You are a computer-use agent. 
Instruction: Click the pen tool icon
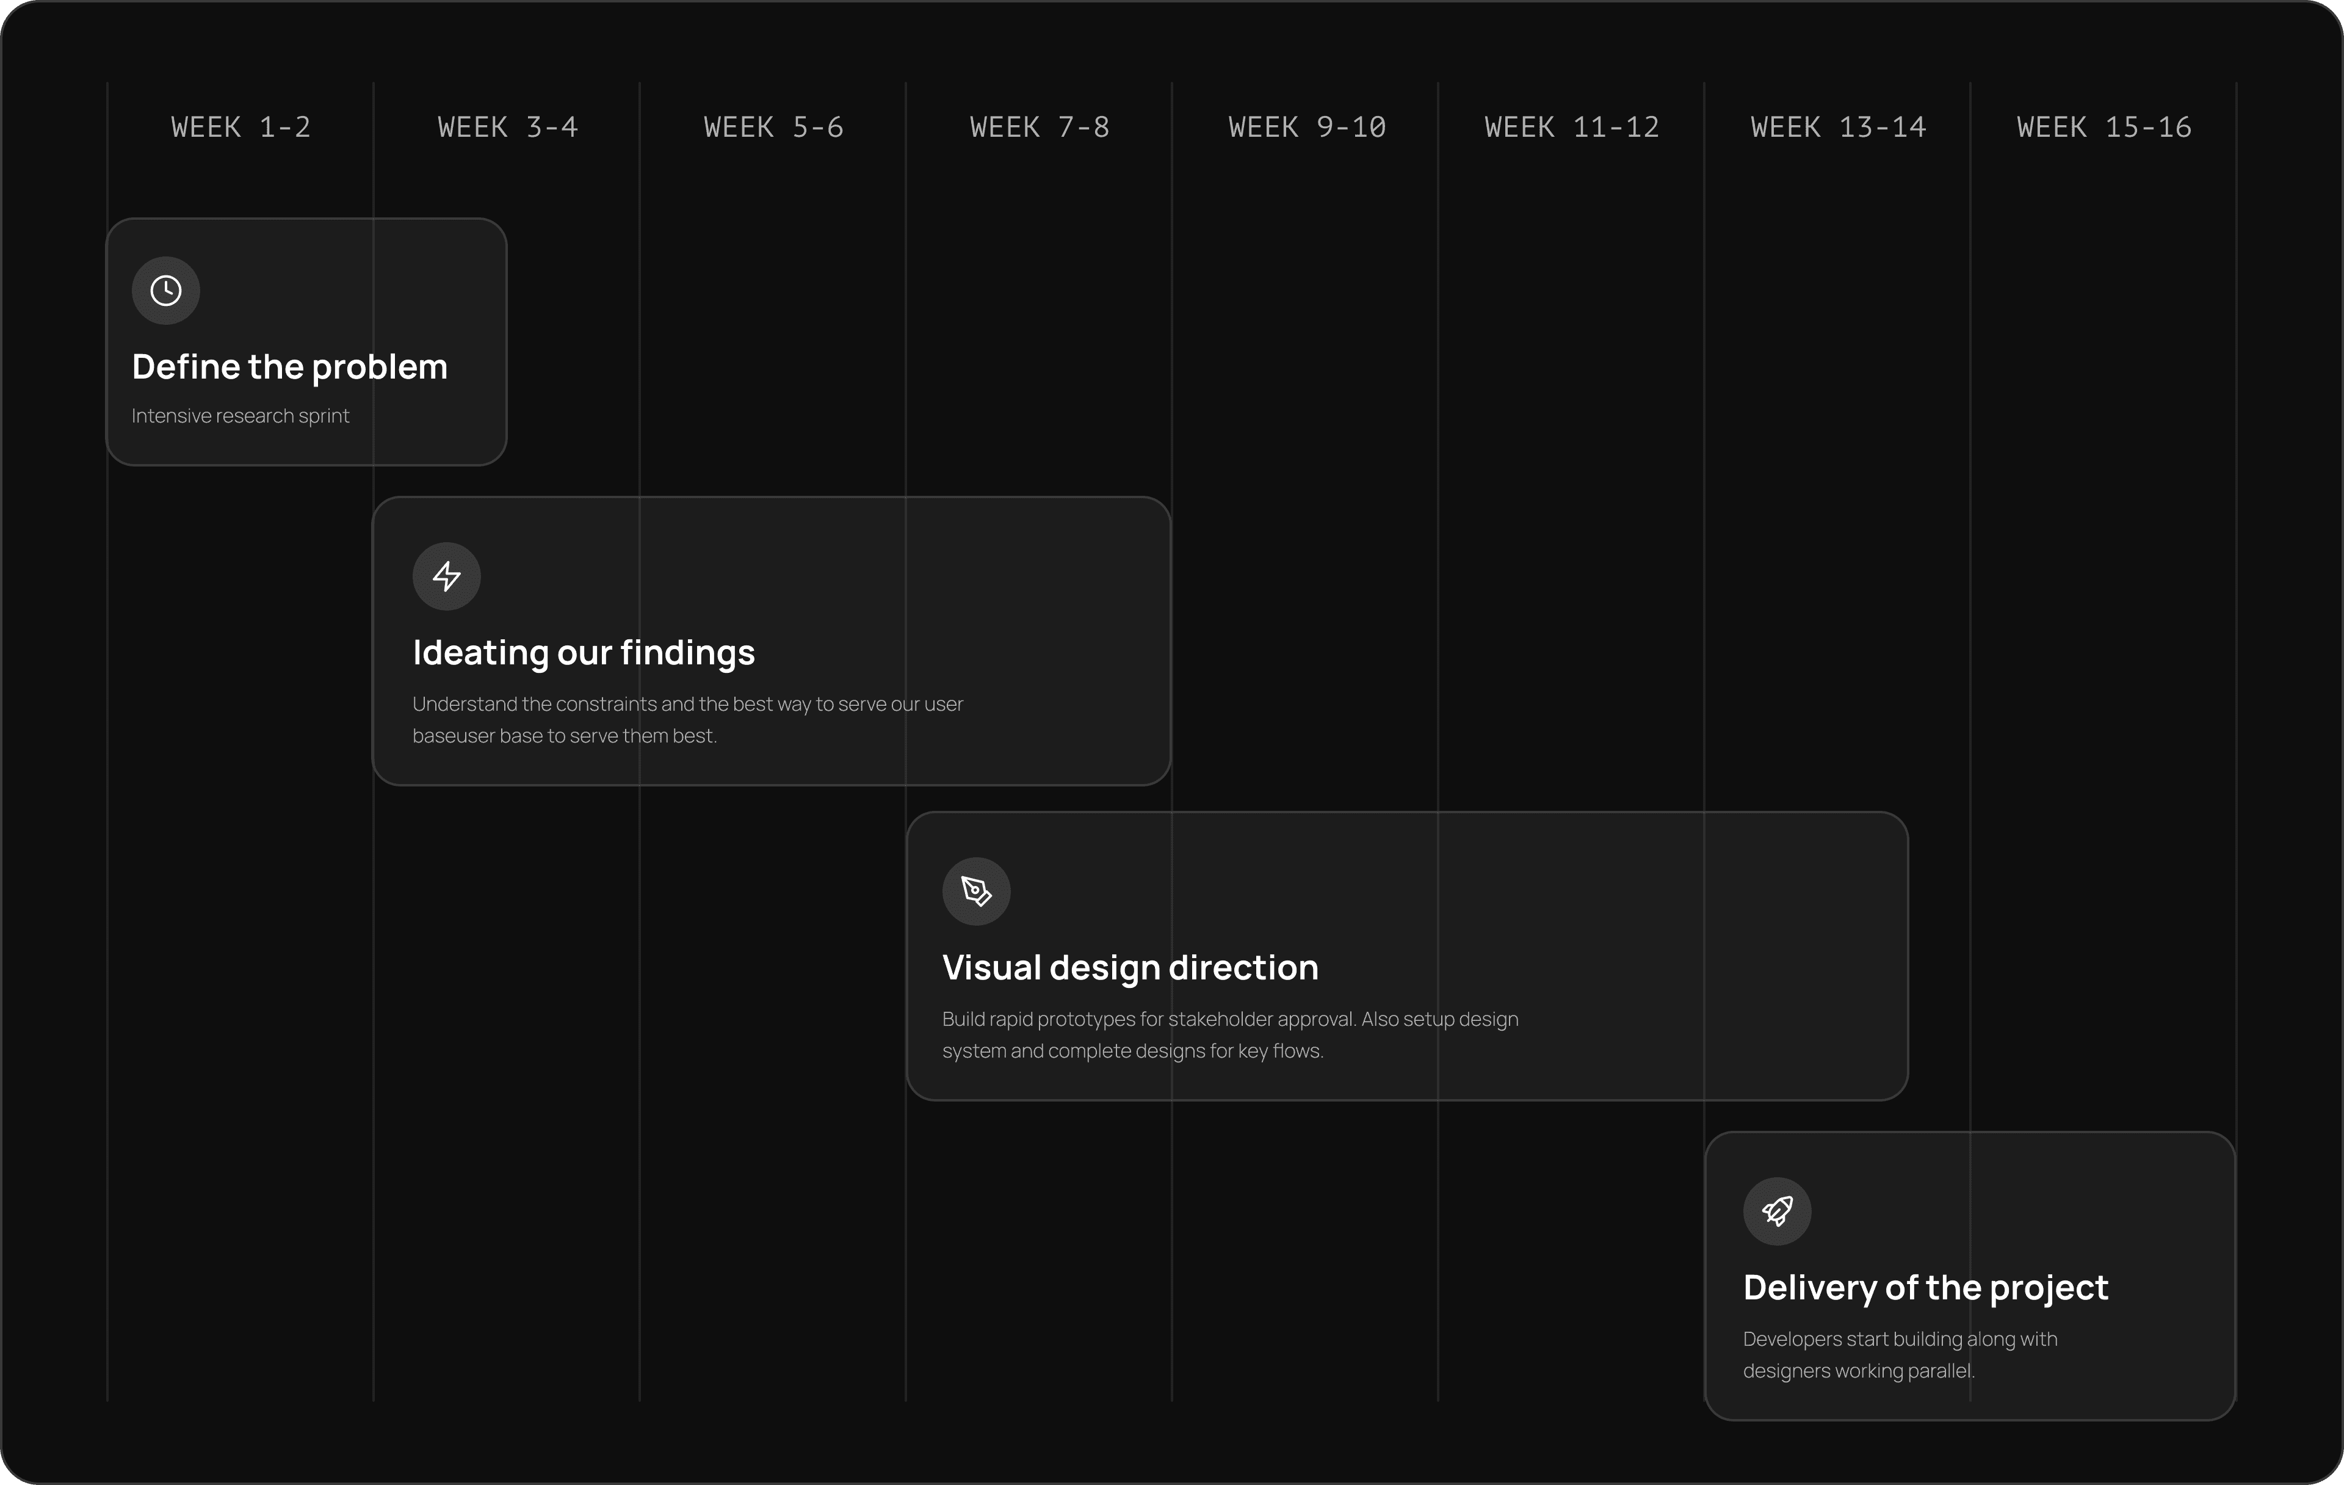pyautogui.click(x=976, y=891)
